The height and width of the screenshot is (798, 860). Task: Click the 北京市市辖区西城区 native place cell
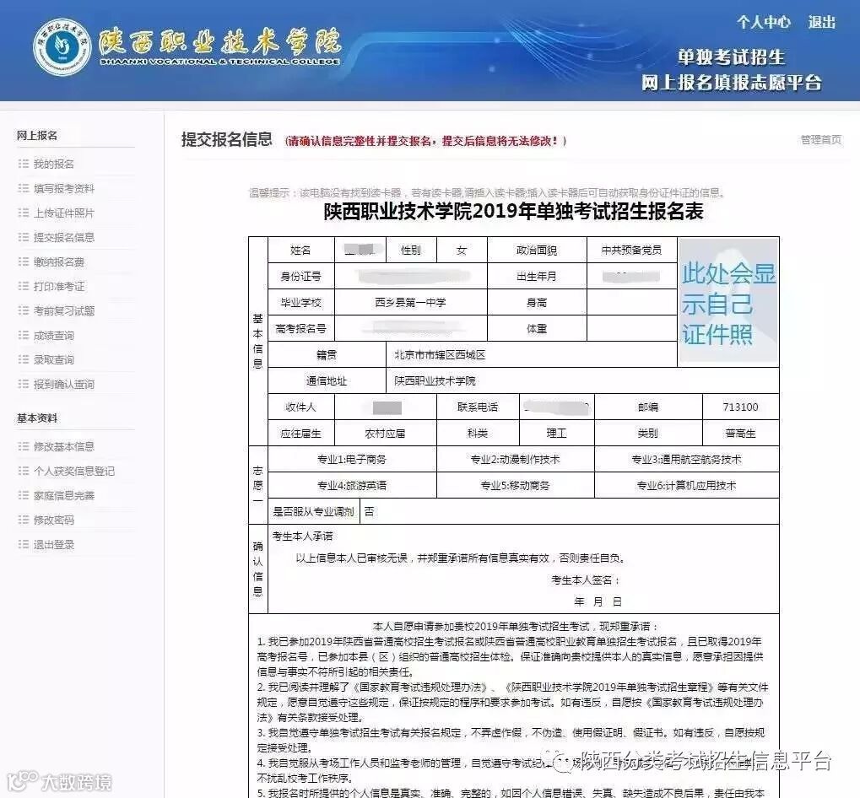[x=531, y=355]
